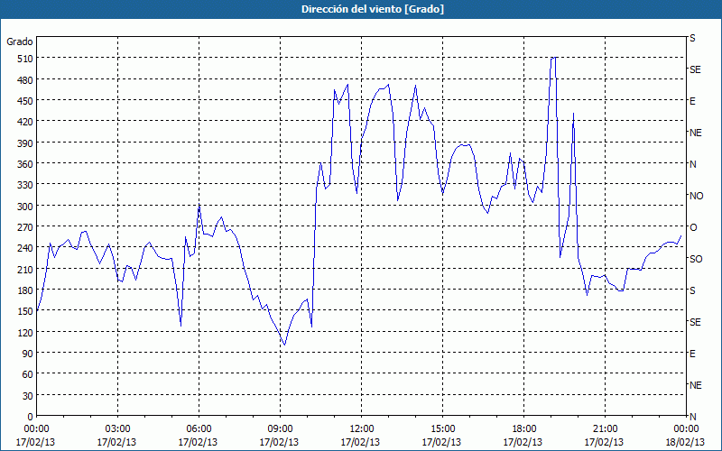Choose the 60 degree axis label
722x451 pixels.
tap(28, 374)
